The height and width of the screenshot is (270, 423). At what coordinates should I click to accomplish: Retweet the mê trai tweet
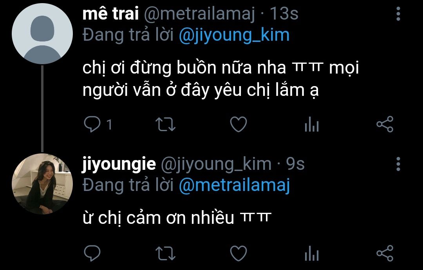point(165,124)
